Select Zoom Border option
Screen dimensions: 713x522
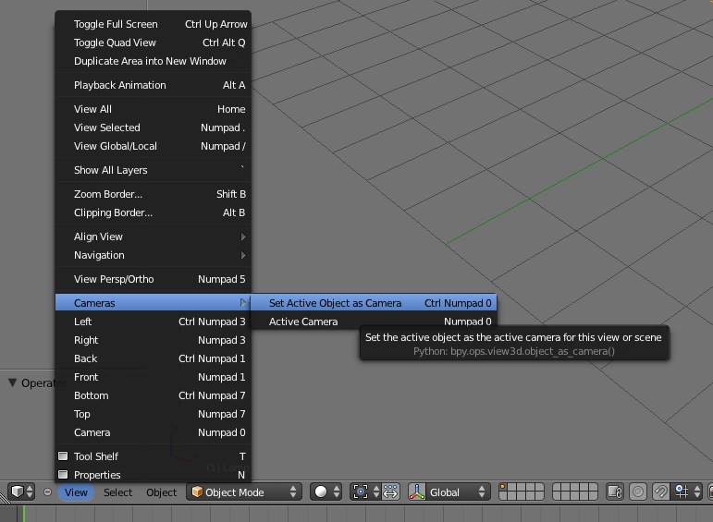[x=154, y=194]
